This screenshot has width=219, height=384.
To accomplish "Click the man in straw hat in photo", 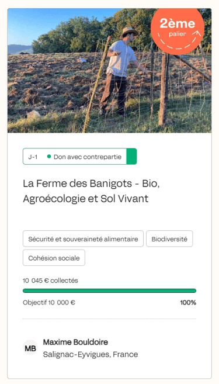I will pyautogui.click(x=122, y=71).
